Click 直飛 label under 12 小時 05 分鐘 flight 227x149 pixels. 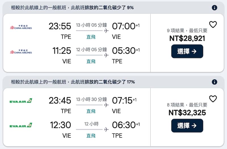pyautogui.click(x=91, y=61)
